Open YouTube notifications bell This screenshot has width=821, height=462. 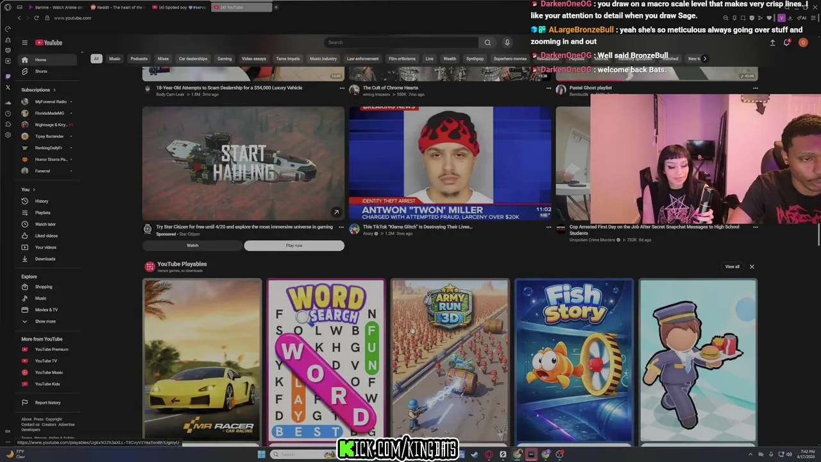tap(786, 42)
